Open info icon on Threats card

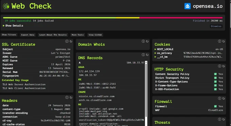[x=219, y=119]
